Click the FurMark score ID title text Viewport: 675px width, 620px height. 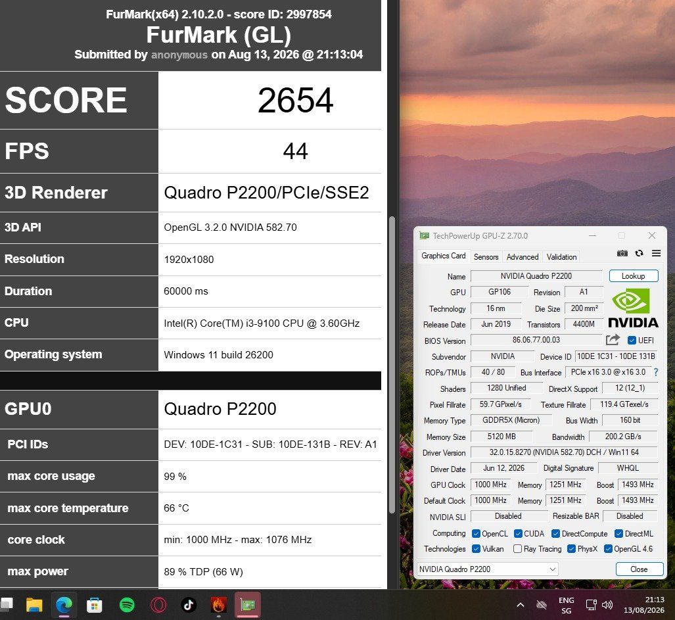click(219, 14)
